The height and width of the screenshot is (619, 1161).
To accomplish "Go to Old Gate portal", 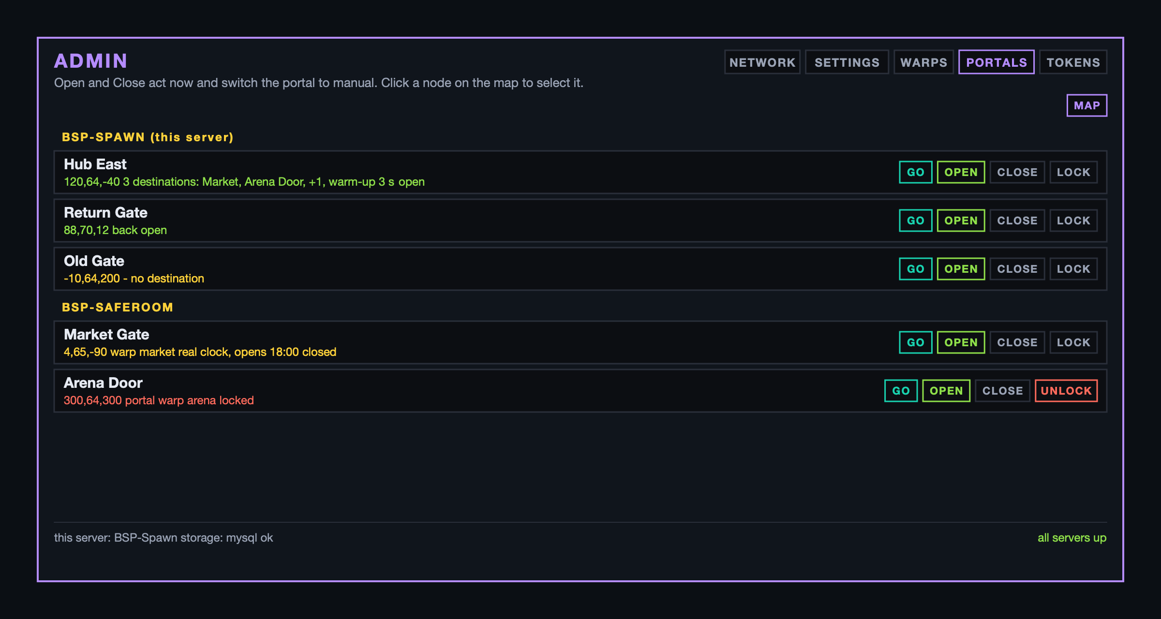I will 916,269.
